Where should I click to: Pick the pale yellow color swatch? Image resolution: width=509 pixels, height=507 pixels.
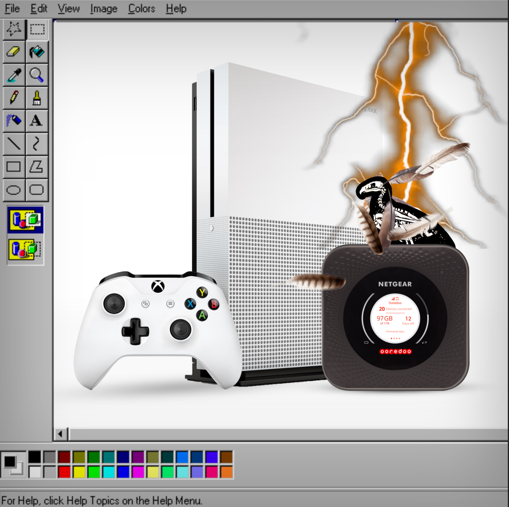tap(153, 472)
